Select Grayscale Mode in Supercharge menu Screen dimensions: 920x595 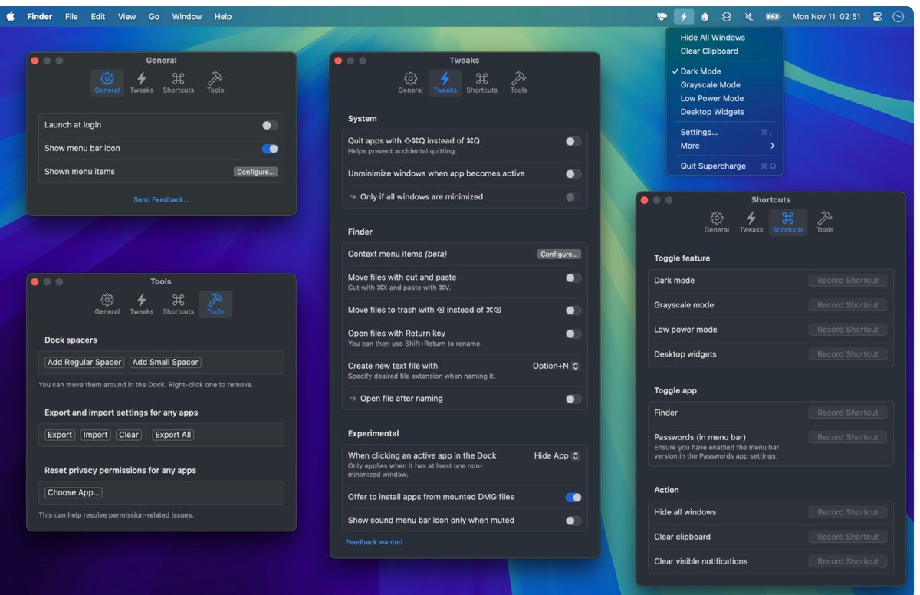tap(724, 85)
